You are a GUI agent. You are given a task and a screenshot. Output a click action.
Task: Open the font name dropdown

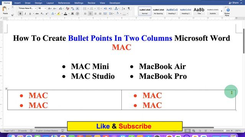pos(36,8)
